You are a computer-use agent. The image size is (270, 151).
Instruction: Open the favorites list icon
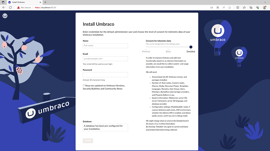coord(244,7)
